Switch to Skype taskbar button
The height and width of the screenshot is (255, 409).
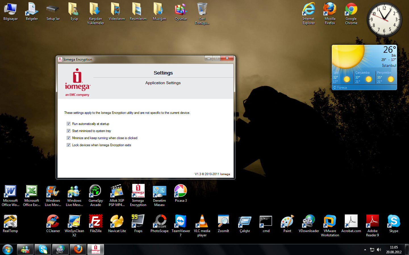pyautogui.click(x=43, y=249)
